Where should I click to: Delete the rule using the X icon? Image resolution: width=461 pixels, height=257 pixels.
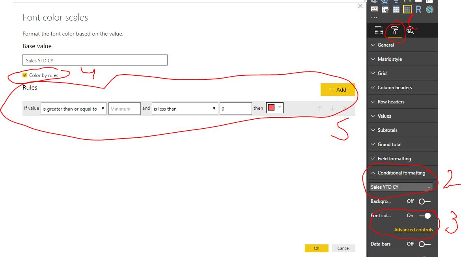[345, 108]
